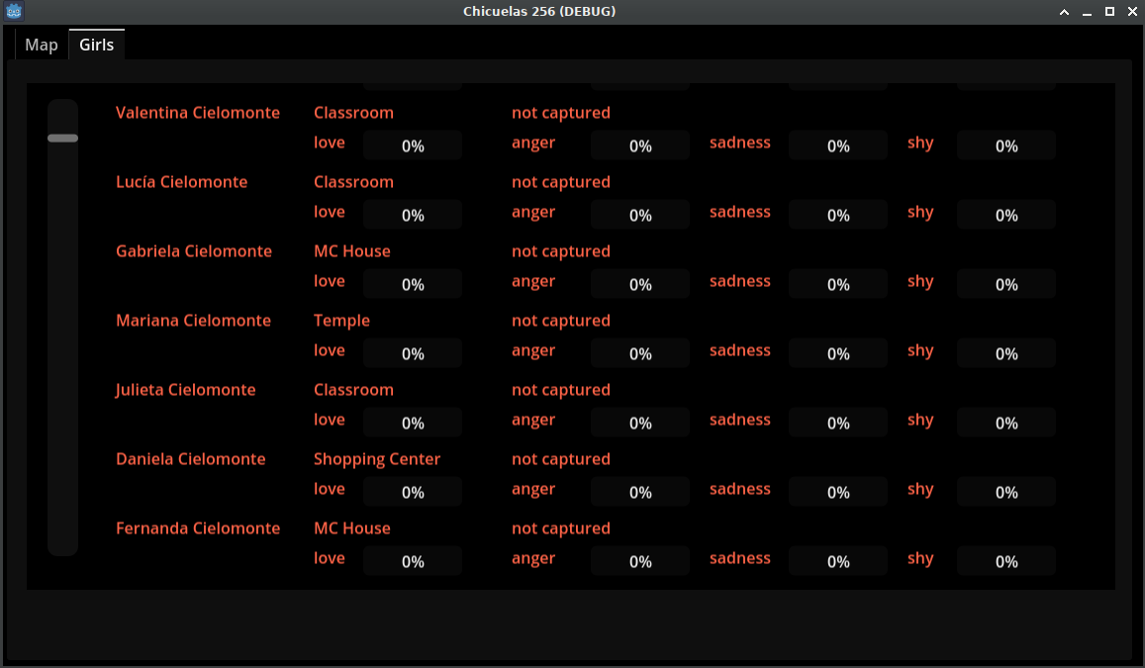Image resolution: width=1145 pixels, height=668 pixels.
Task: Switch to the Map tab
Action: tap(41, 45)
